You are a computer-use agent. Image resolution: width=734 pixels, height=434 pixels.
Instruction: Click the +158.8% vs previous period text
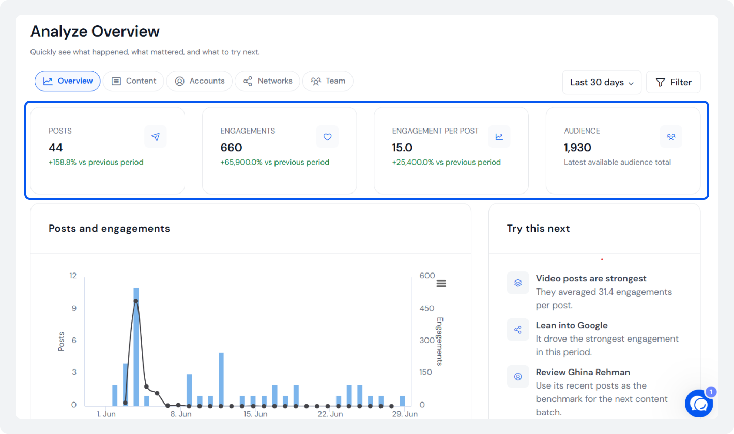pyautogui.click(x=96, y=162)
